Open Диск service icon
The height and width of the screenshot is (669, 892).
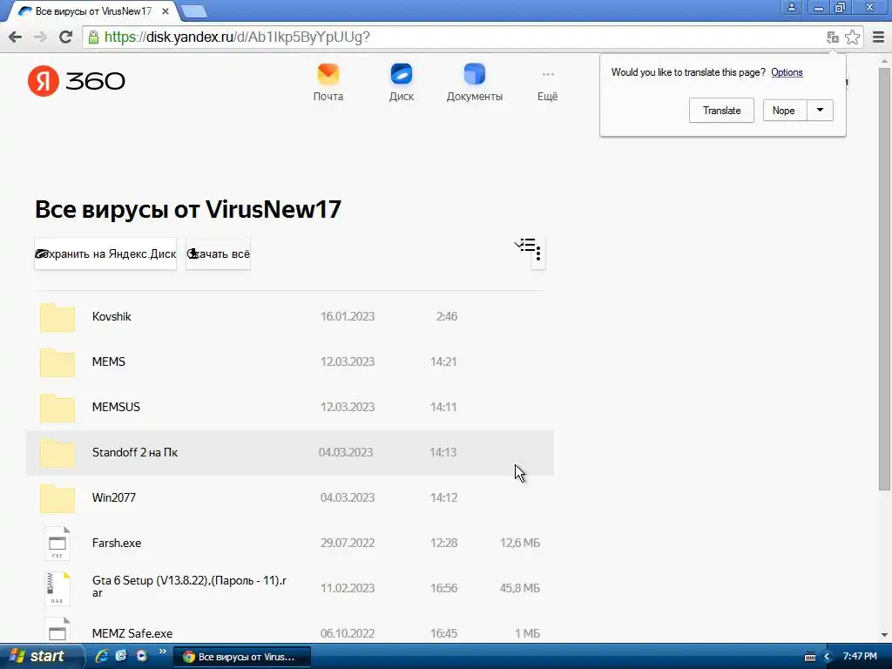coord(401,74)
